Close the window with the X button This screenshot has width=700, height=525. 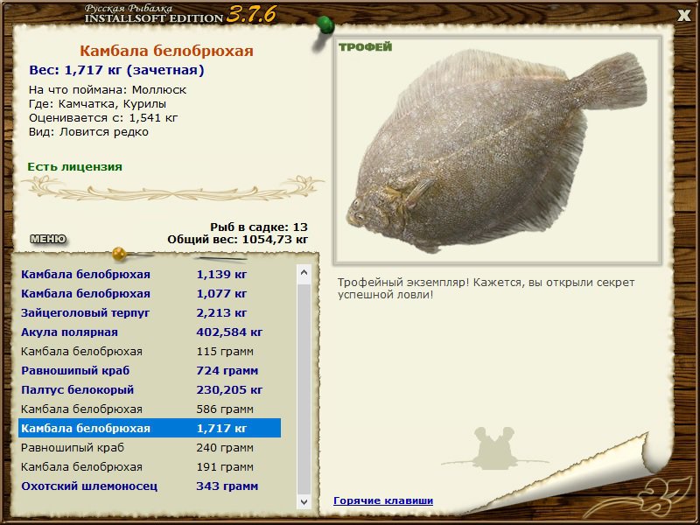click(x=683, y=16)
